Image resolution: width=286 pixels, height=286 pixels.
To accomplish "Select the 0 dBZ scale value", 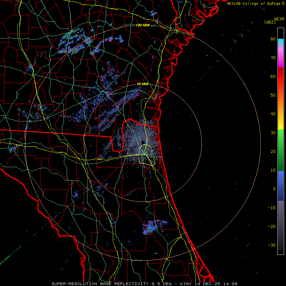I will [274, 189].
